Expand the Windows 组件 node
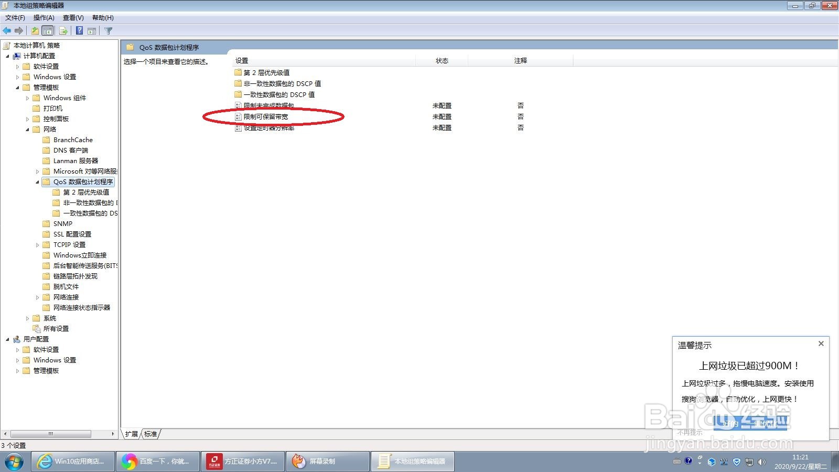The image size is (839, 472). (27, 98)
